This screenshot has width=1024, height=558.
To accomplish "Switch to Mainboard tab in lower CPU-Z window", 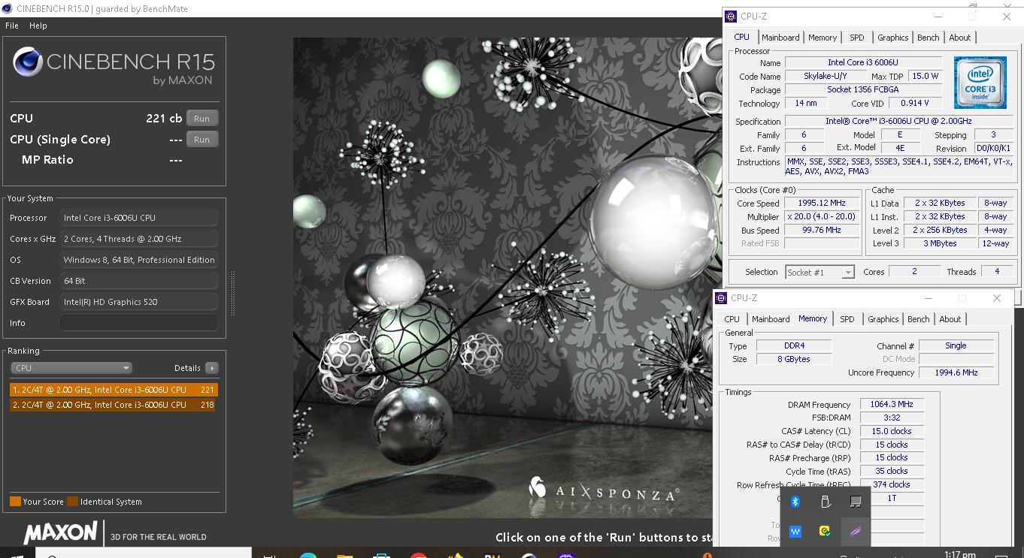I will click(771, 319).
